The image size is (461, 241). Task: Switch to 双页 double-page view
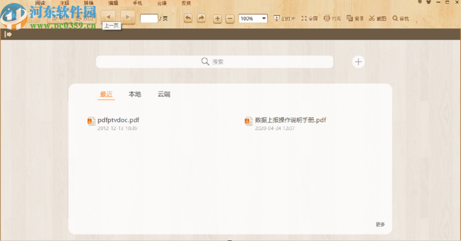coord(84,19)
